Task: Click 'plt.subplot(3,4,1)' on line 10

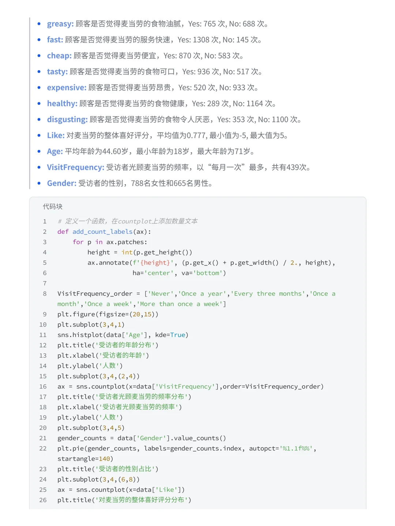Action: tap(91, 325)
